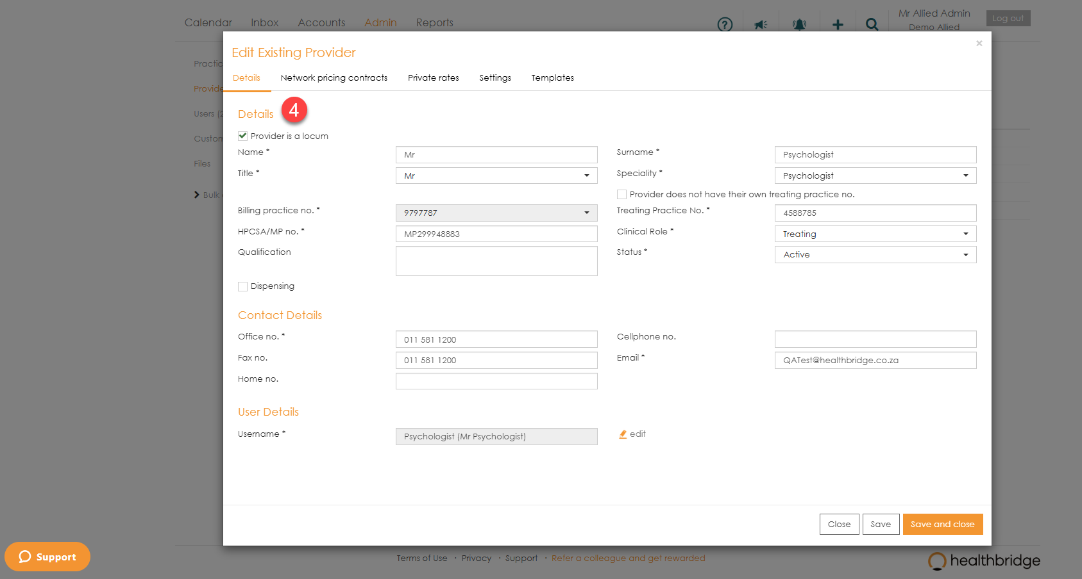Open the Clinical Role dropdown
Screen dimensions: 1082x579
[875, 234]
